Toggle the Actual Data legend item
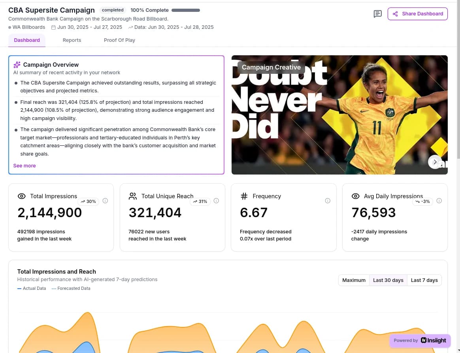Image resolution: width=460 pixels, height=353 pixels. 31,288
